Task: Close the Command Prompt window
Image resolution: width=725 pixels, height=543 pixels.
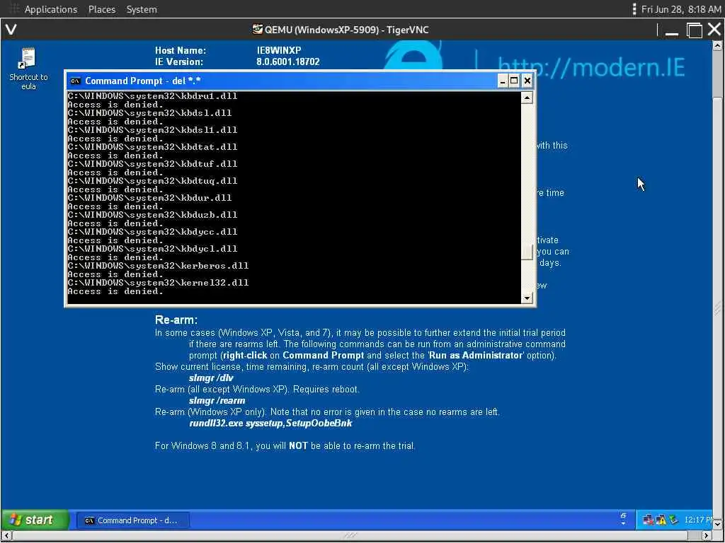Action: pyautogui.click(x=527, y=81)
